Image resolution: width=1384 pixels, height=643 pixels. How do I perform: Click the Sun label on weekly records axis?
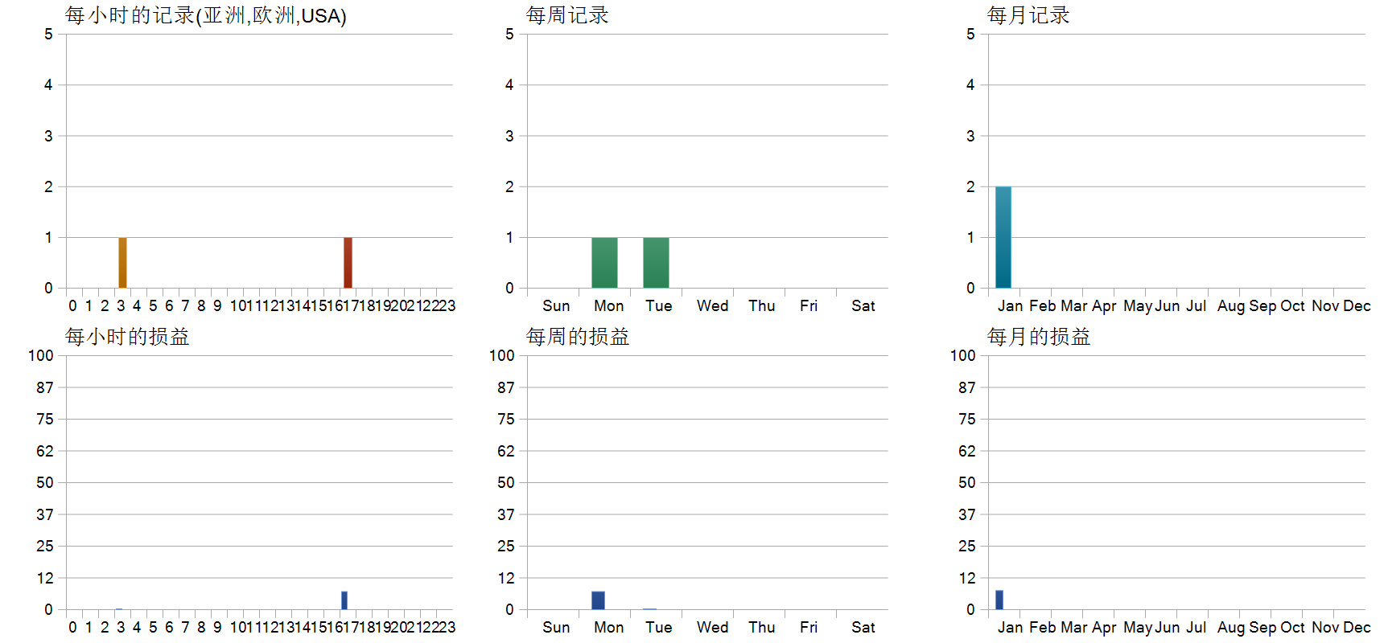556,305
